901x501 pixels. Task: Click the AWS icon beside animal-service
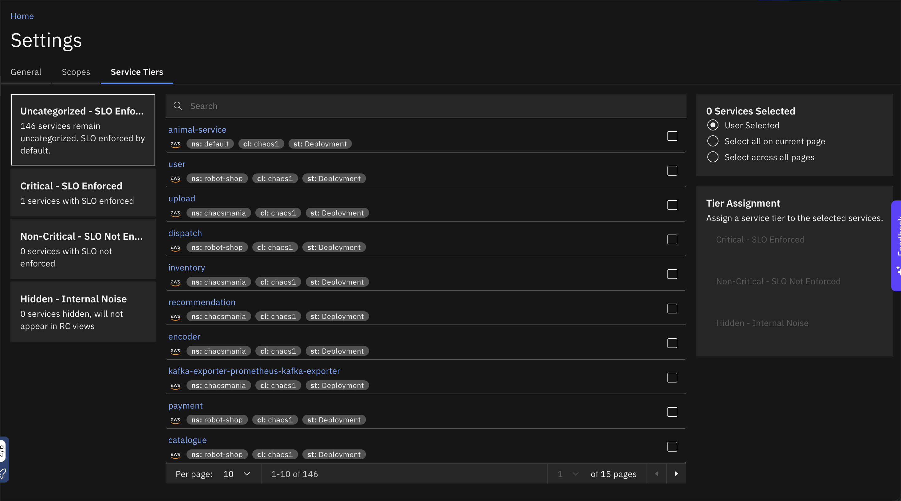(175, 144)
